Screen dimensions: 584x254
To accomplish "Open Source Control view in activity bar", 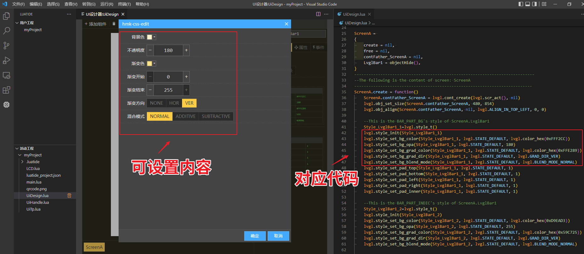I will [6, 46].
